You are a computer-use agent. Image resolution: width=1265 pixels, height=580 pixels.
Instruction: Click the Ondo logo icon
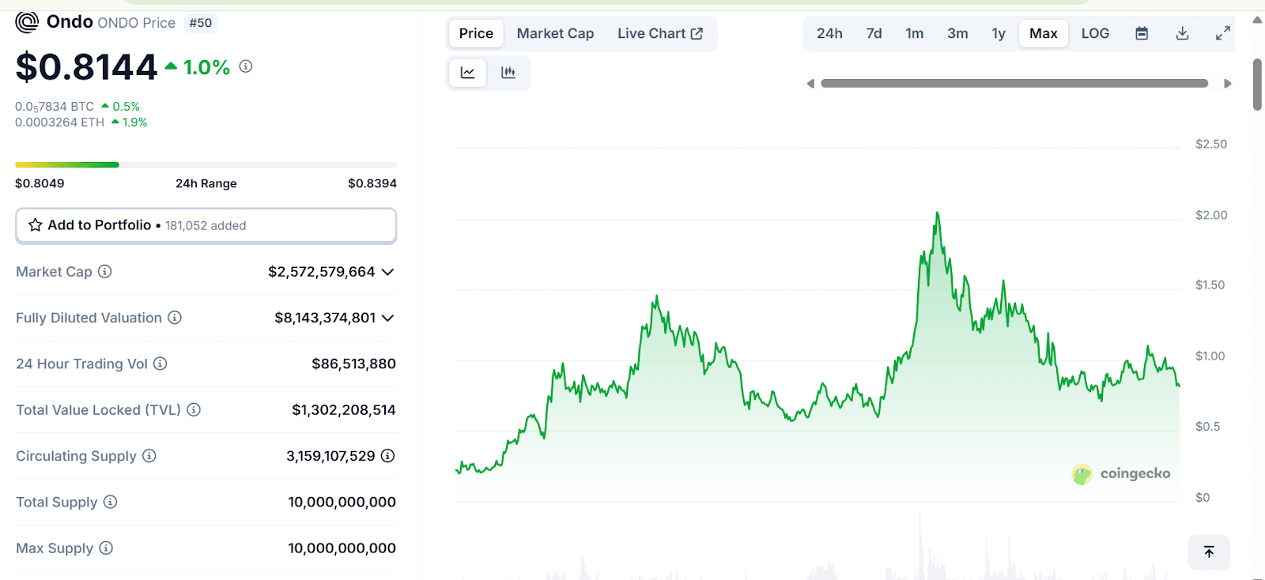click(27, 22)
